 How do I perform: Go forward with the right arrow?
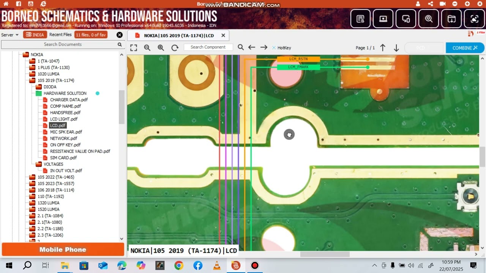(264, 47)
